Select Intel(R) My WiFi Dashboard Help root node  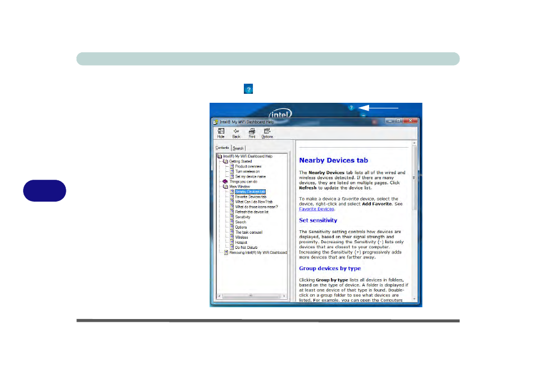[248, 156]
